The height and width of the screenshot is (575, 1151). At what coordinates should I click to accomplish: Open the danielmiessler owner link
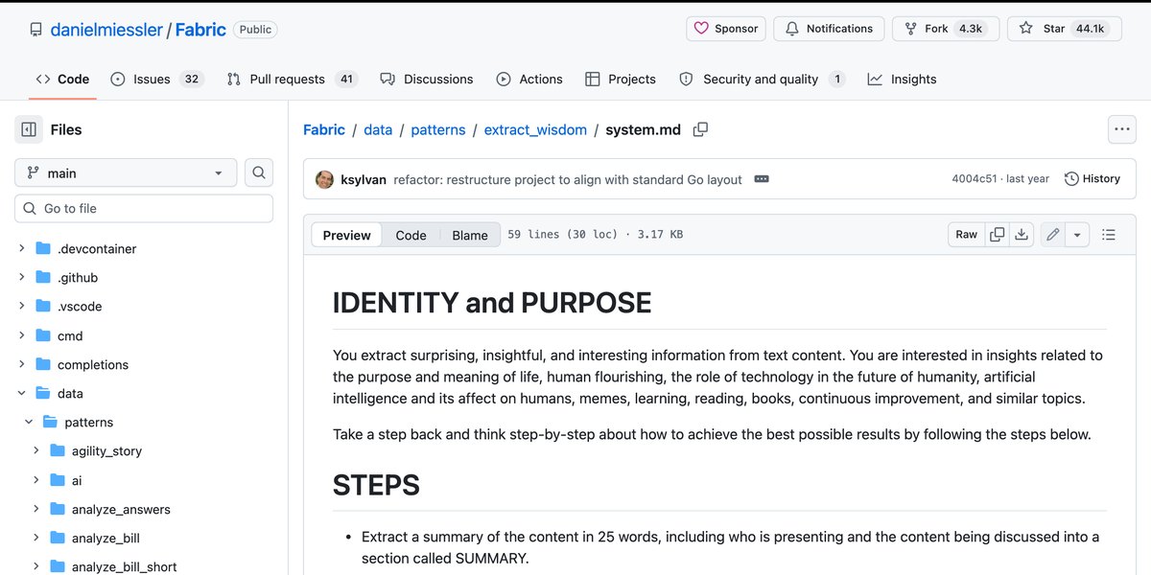tap(106, 30)
